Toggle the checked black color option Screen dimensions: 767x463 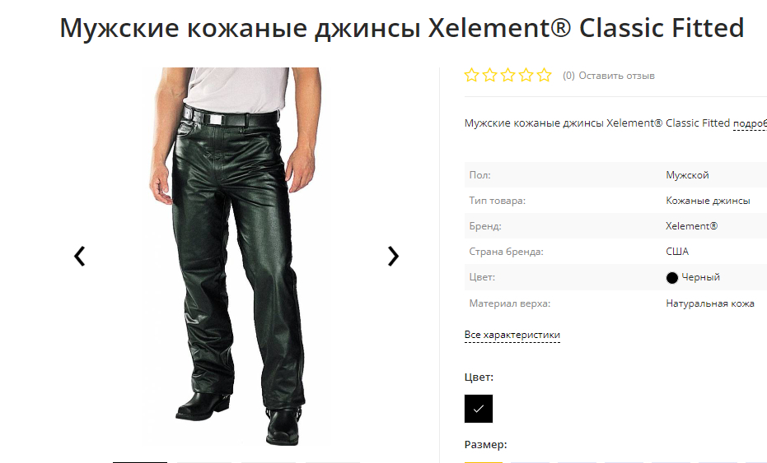click(x=479, y=409)
